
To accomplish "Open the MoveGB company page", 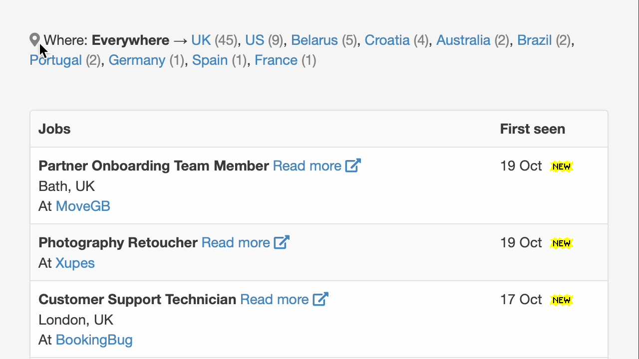I will click(x=83, y=206).
